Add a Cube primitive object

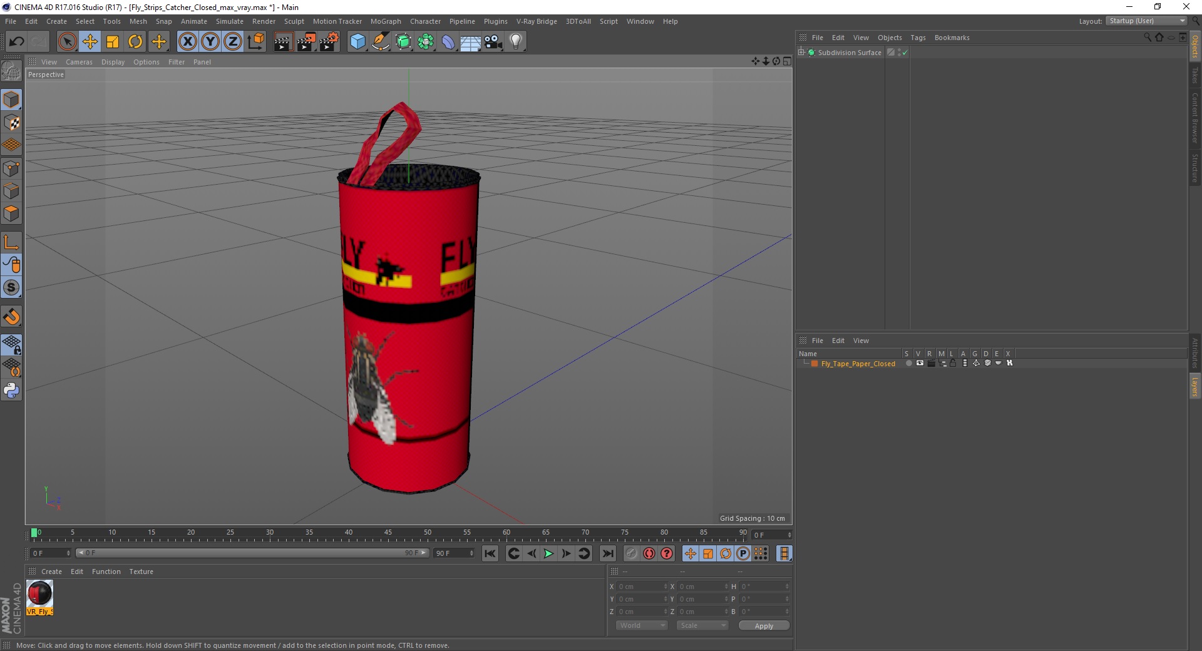coord(357,42)
